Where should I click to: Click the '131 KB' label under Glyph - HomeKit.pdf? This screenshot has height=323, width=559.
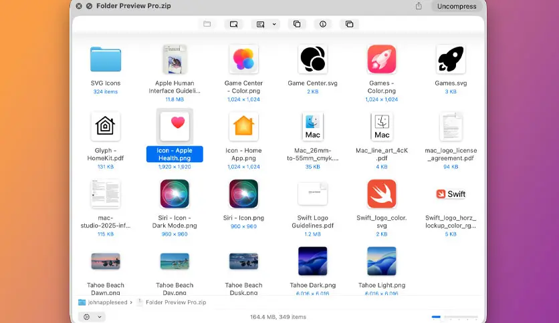(106, 167)
